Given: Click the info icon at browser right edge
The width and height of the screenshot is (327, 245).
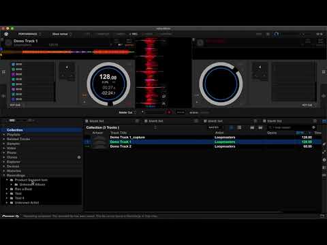Looking at the screenshot, I should [x=324, y=160].
